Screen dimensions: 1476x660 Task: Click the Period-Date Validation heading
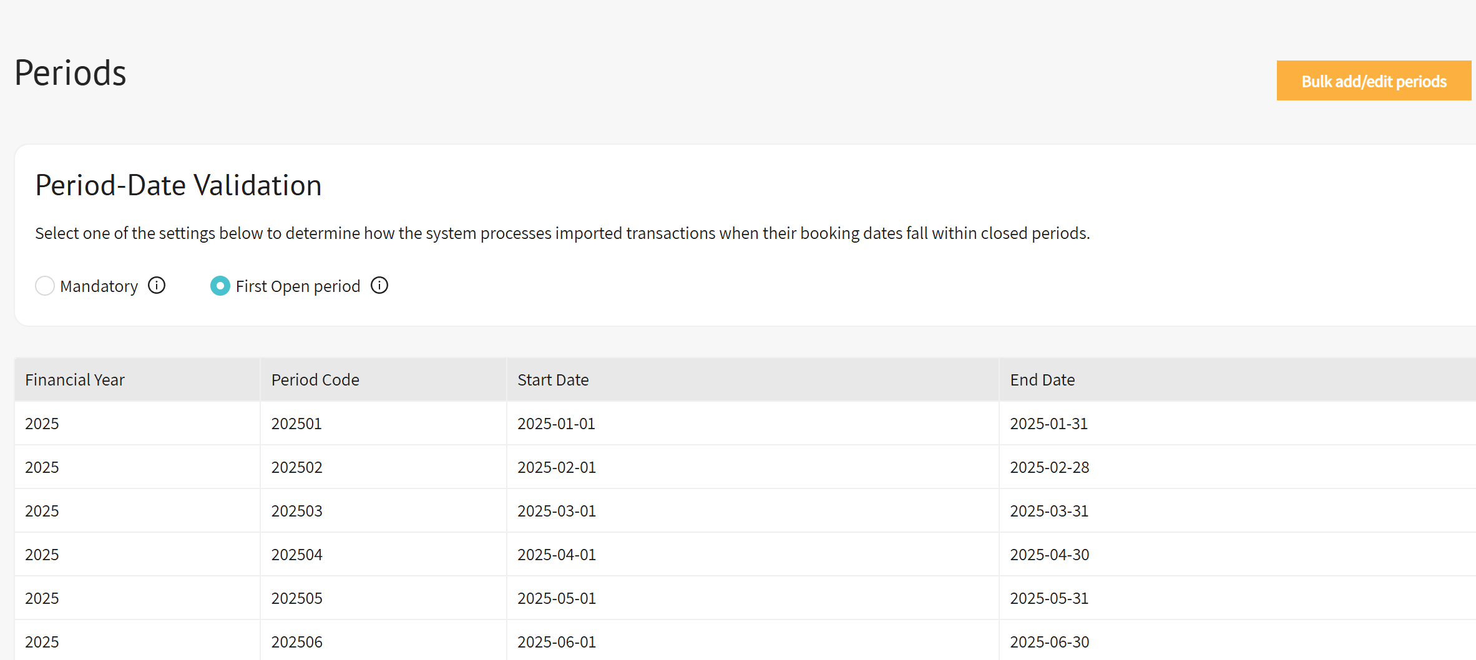[178, 185]
